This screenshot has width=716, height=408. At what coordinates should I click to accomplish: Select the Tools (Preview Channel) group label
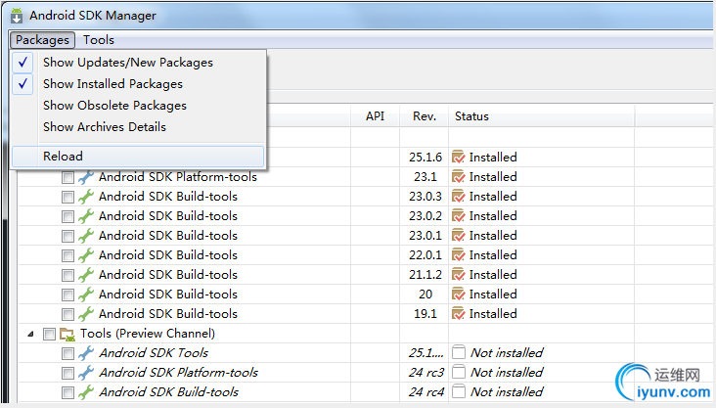(148, 334)
